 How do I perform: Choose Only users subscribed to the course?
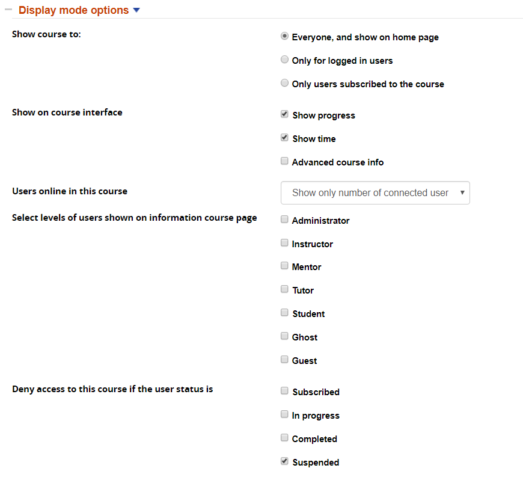click(285, 84)
